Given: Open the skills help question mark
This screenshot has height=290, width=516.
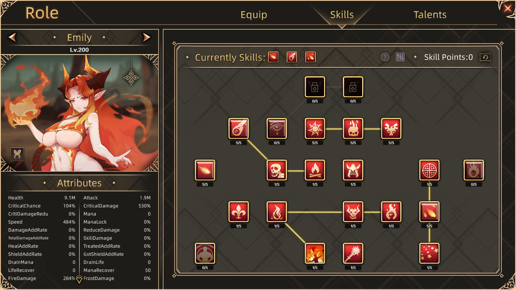Looking at the screenshot, I should [x=385, y=57].
